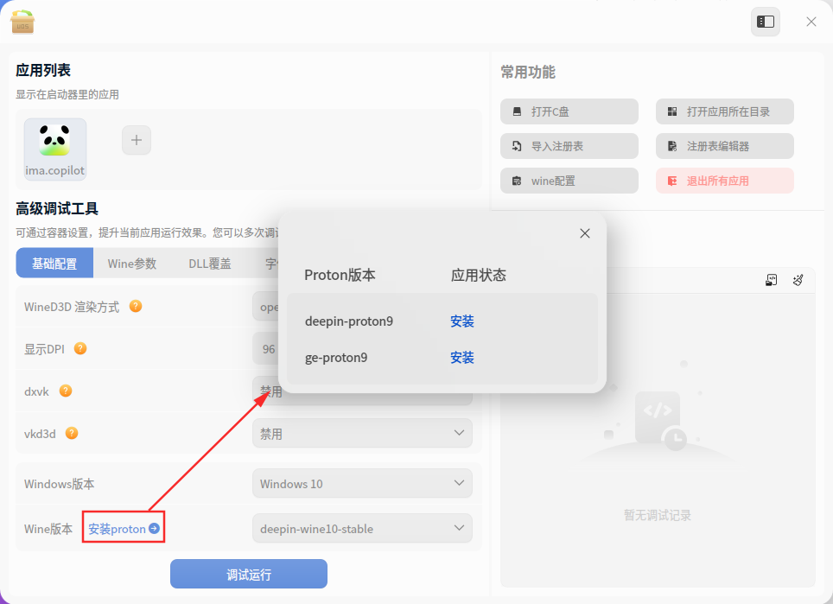Image resolution: width=833 pixels, height=604 pixels.
Task: Click the 打开C盘 disk icon
Action: [x=517, y=111]
